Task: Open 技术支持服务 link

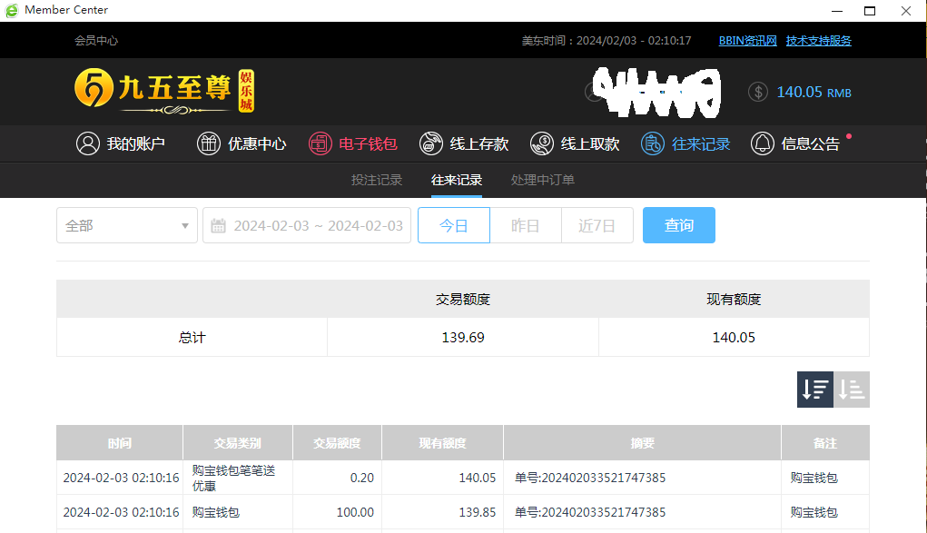Action: click(819, 41)
